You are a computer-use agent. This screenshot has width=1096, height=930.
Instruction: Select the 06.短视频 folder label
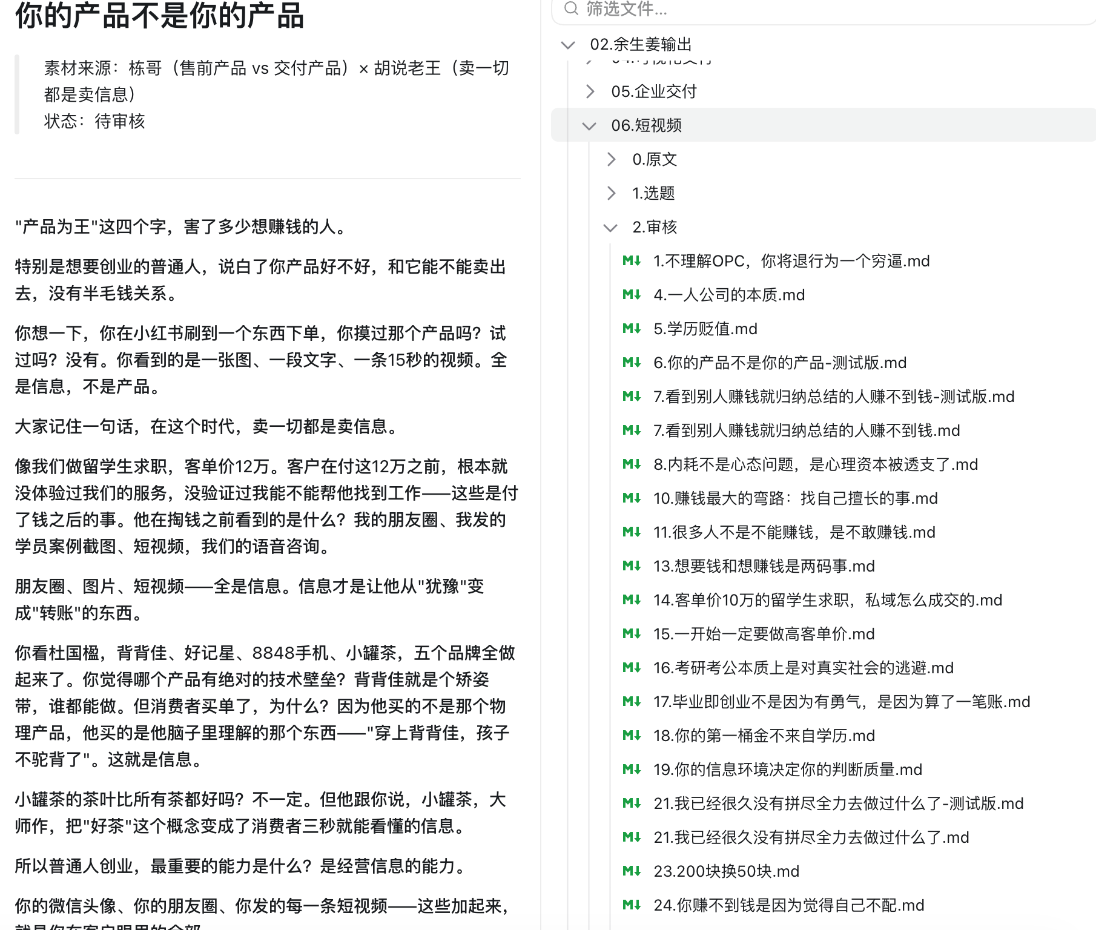pos(647,125)
